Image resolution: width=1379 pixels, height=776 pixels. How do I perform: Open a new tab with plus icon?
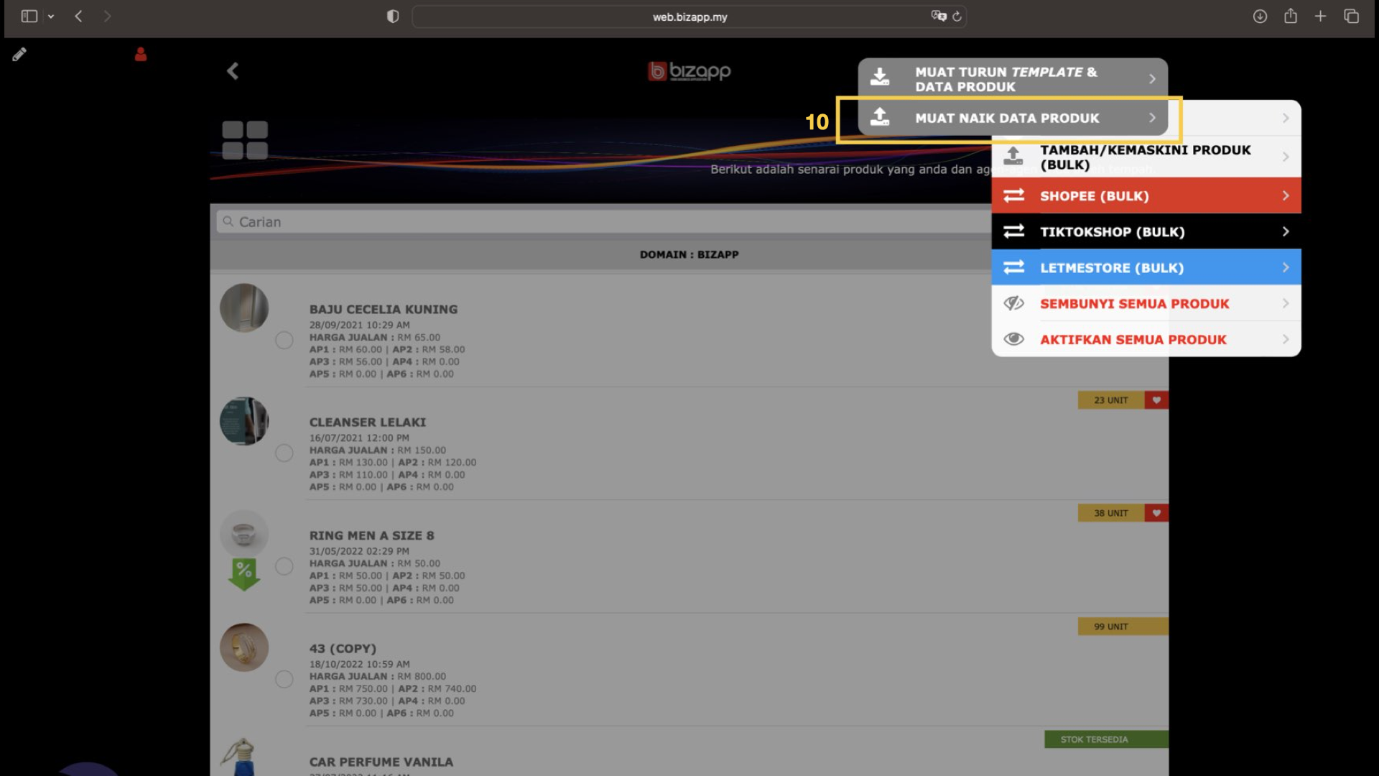1320,16
